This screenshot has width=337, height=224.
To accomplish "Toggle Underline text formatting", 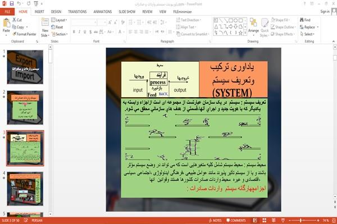I will tap(85, 32).
